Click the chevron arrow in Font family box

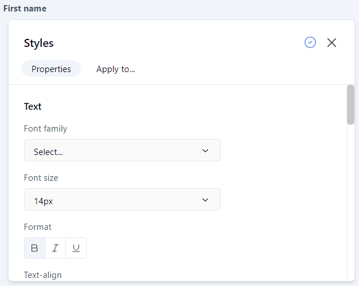pos(206,150)
